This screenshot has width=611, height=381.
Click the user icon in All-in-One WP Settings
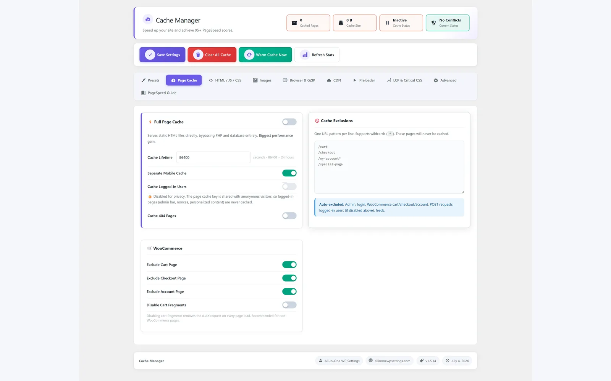pyautogui.click(x=321, y=360)
